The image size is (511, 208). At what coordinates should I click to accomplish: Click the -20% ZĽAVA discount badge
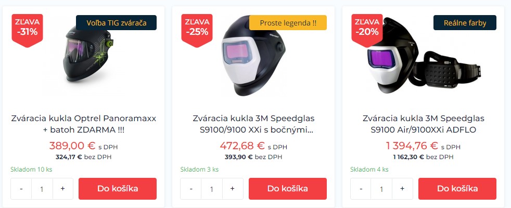(x=367, y=30)
